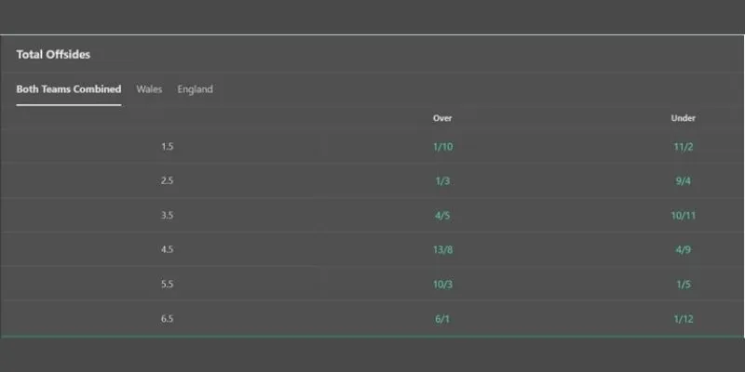This screenshot has width=745, height=372.
Task: Choose Under 4.5 offsides at 4/9
Action: [683, 250]
